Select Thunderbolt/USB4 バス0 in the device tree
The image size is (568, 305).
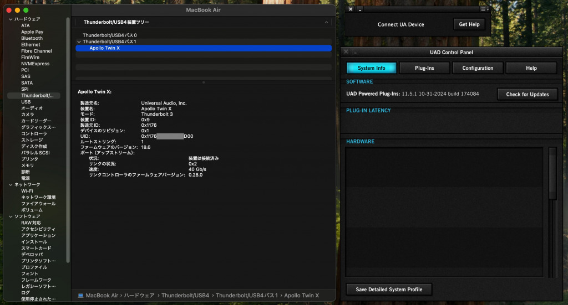coord(109,35)
